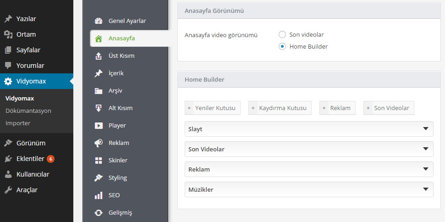Click the Player play-button icon
445x222 pixels.
click(x=99, y=126)
